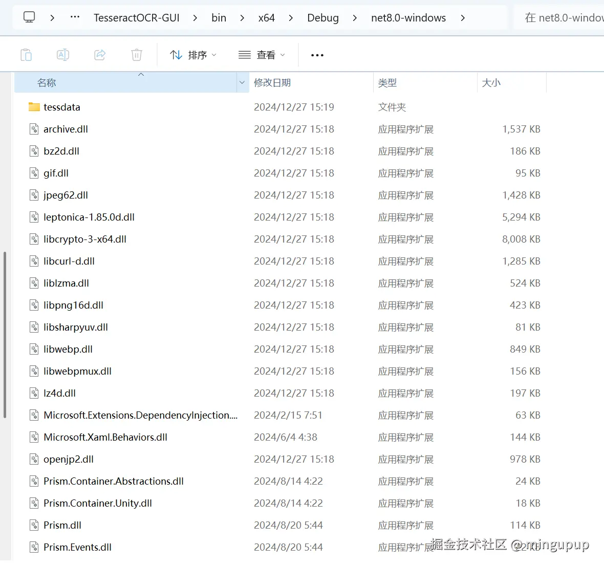
Task: Select the openjp2.dll file icon
Action: coord(34,459)
